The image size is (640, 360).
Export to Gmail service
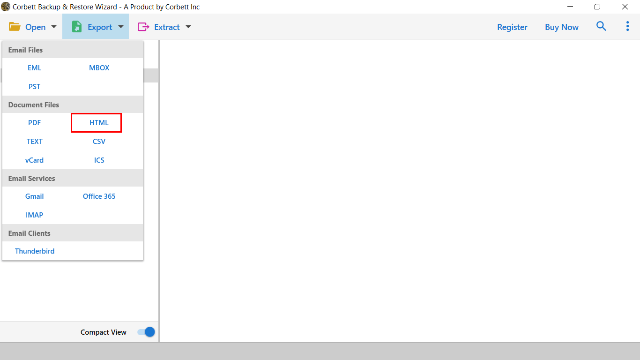[x=34, y=196]
